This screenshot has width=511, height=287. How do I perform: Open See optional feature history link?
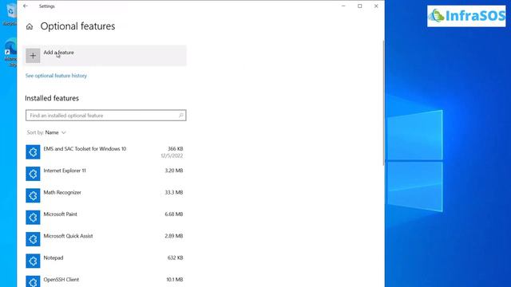click(x=56, y=76)
